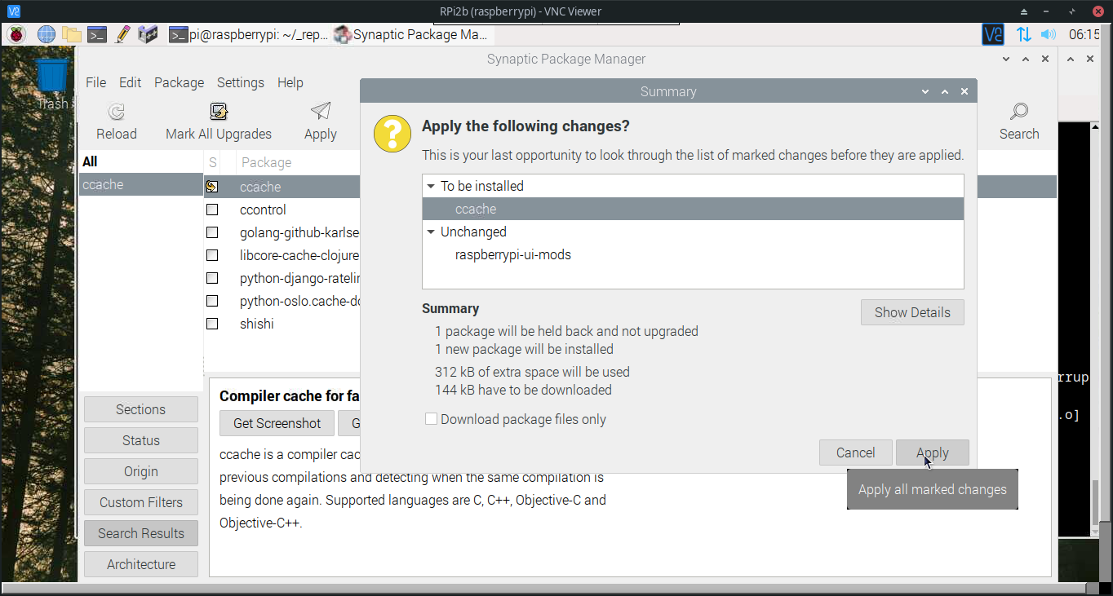Switch to the Origin filter

(141, 471)
